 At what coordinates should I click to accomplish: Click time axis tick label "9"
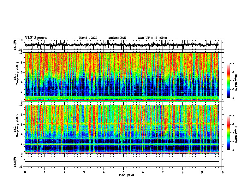tap(202, 172)
